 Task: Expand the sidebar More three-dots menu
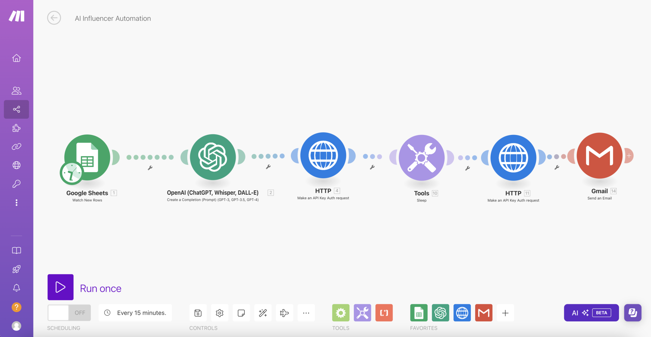(17, 202)
